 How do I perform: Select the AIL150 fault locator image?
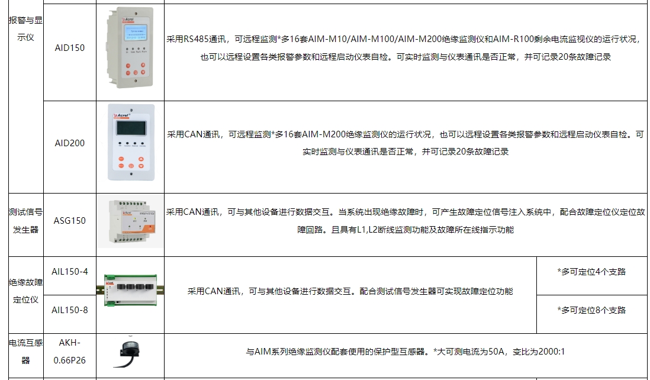tap(130, 289)
